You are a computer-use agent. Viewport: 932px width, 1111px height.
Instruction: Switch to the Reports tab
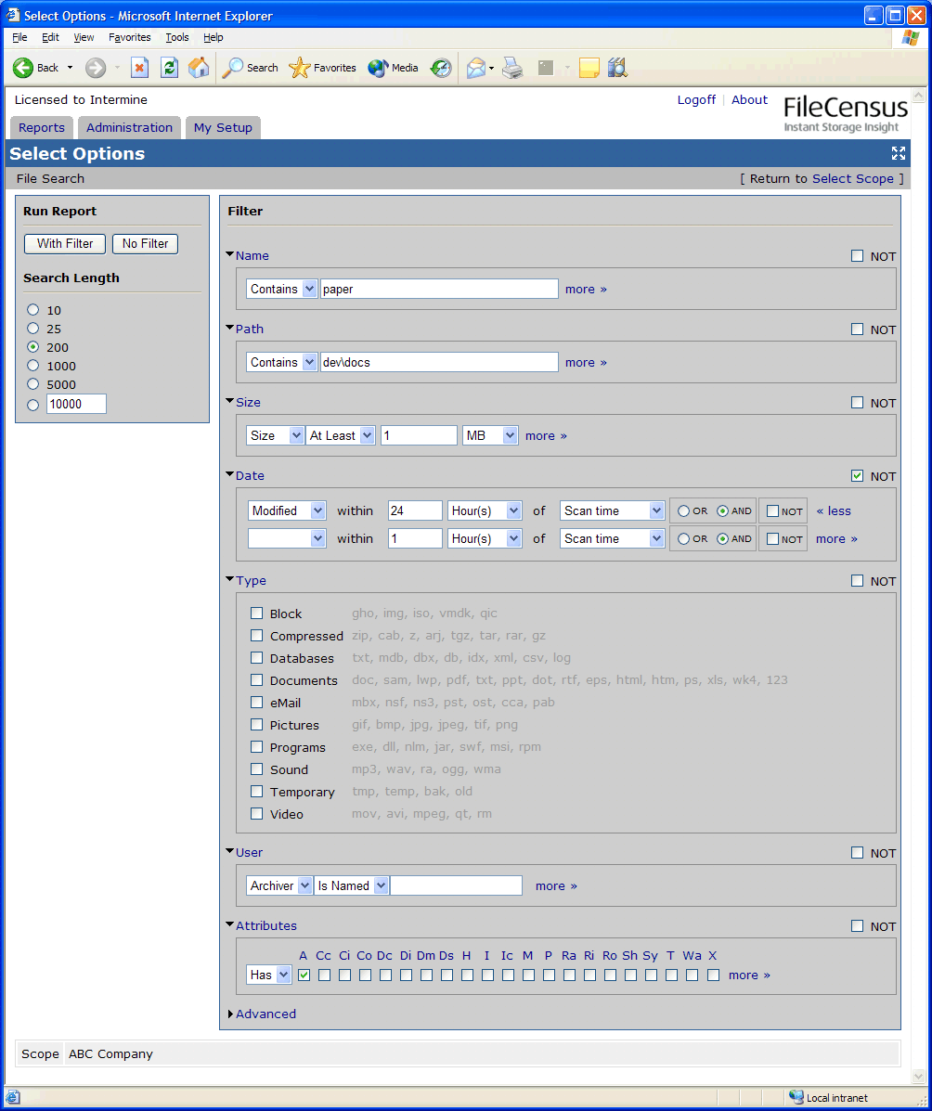[42, 127]
